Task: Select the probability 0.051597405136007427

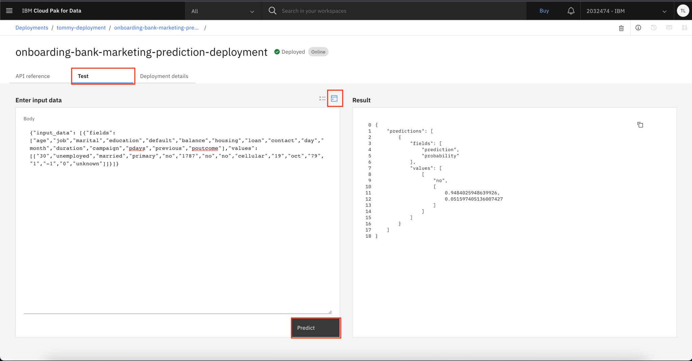Action: tap(474, 199)
